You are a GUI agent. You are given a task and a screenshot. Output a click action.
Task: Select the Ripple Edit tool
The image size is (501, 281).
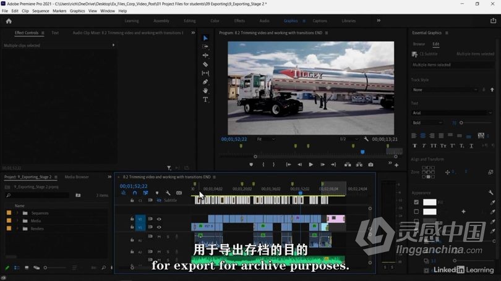pos(205,55)
